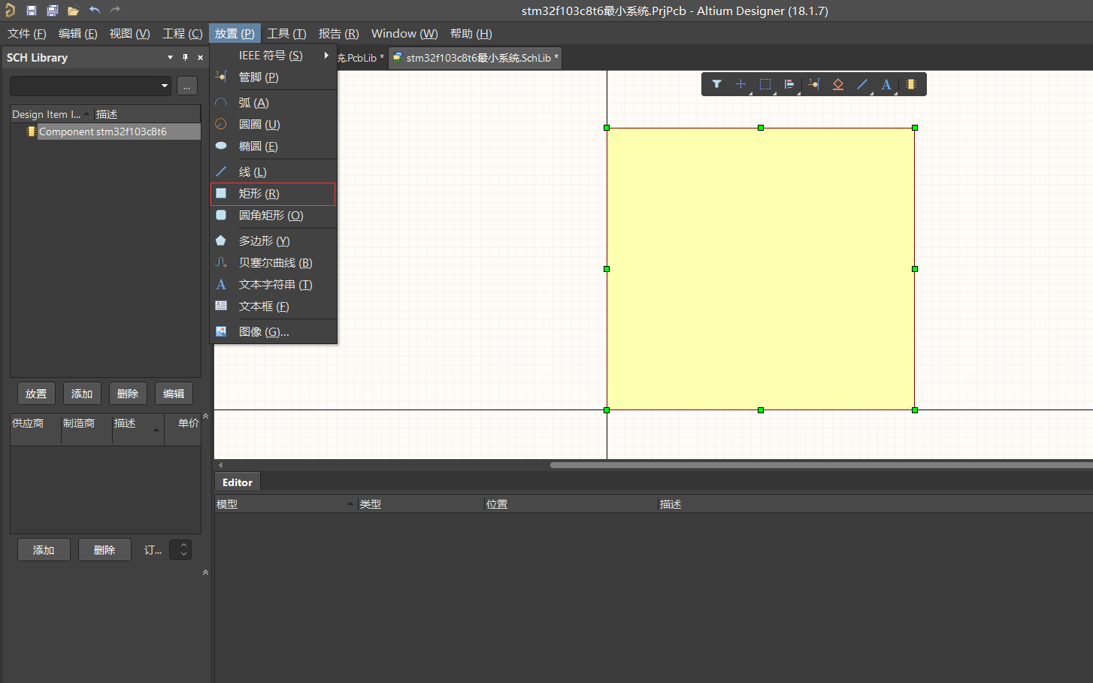Screen dimensions: 1093x683
Task: Click the Align objects icon
Action: click(789, 84)
